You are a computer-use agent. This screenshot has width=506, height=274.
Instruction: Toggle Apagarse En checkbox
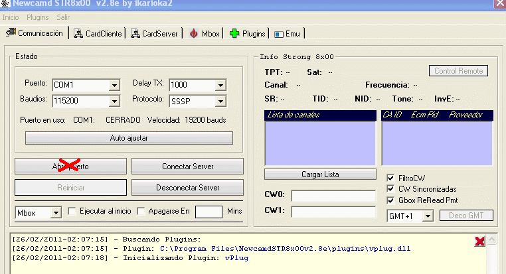coord(141,211)
